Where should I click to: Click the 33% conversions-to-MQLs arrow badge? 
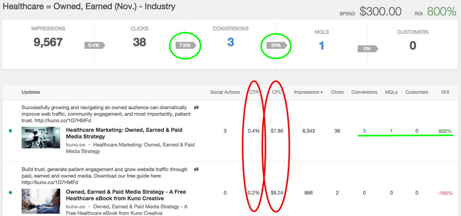click(x=276, y=45)
